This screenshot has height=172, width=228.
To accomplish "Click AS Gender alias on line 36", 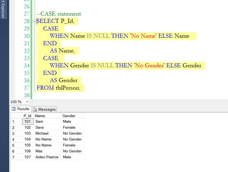I will pyautogui.click(x=64, y=80).
